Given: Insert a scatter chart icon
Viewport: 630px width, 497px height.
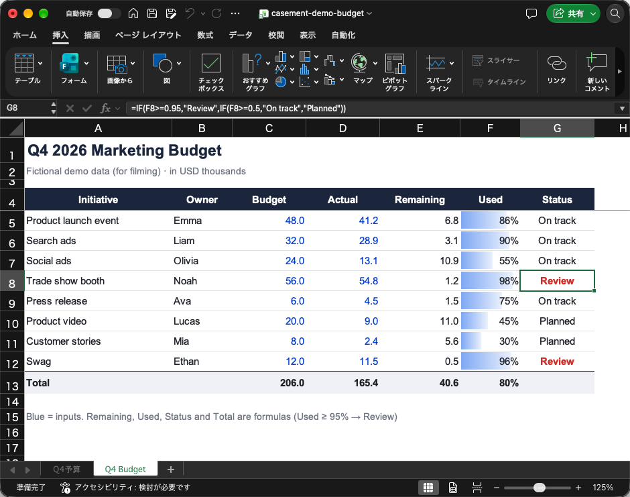Looking at the screenshot, I should click(x=306, y=82).
